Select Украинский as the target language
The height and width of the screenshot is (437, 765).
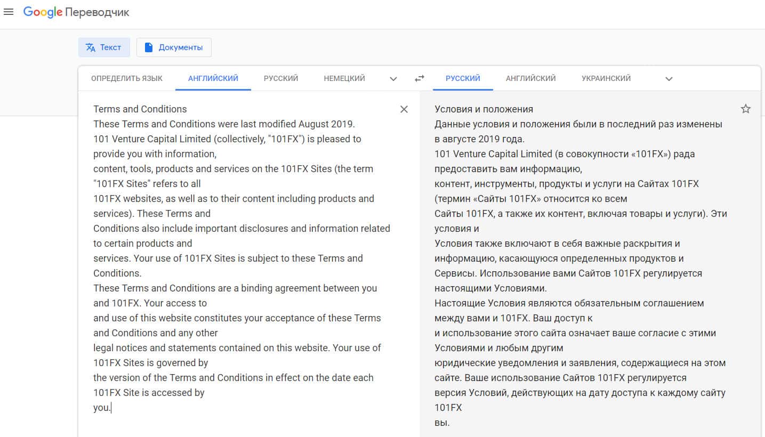click(x=606, y=78)
